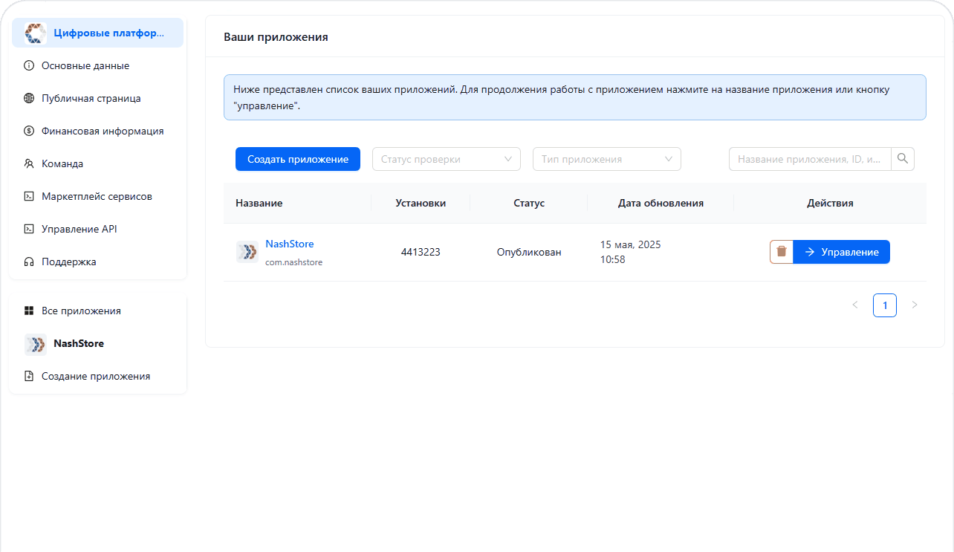Click the Установки column header
The width and height of the screenshot is (954, 552).
pyautogui.click(x=421, y=203)
